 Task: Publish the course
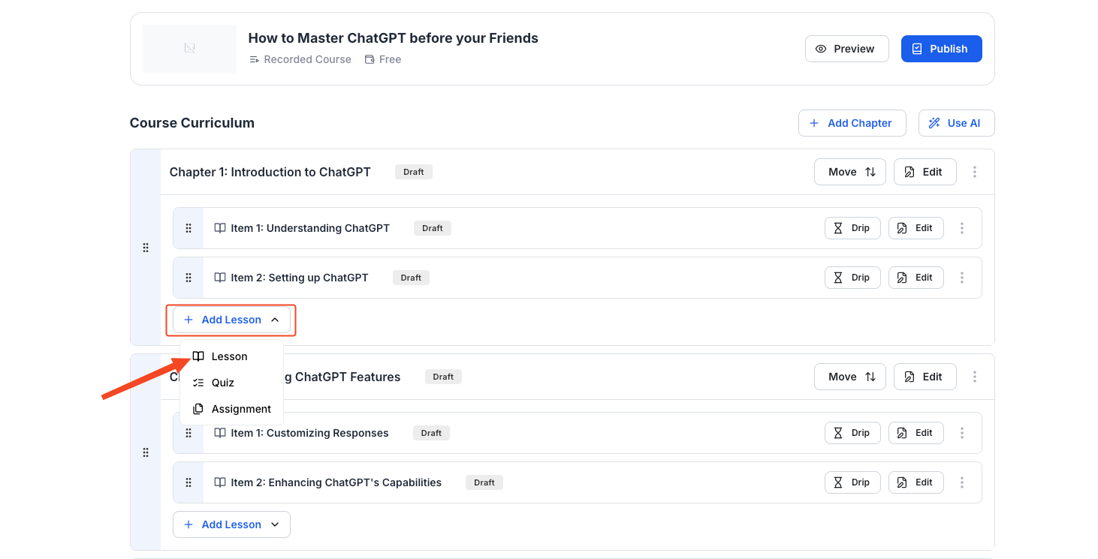coord(941,49)
